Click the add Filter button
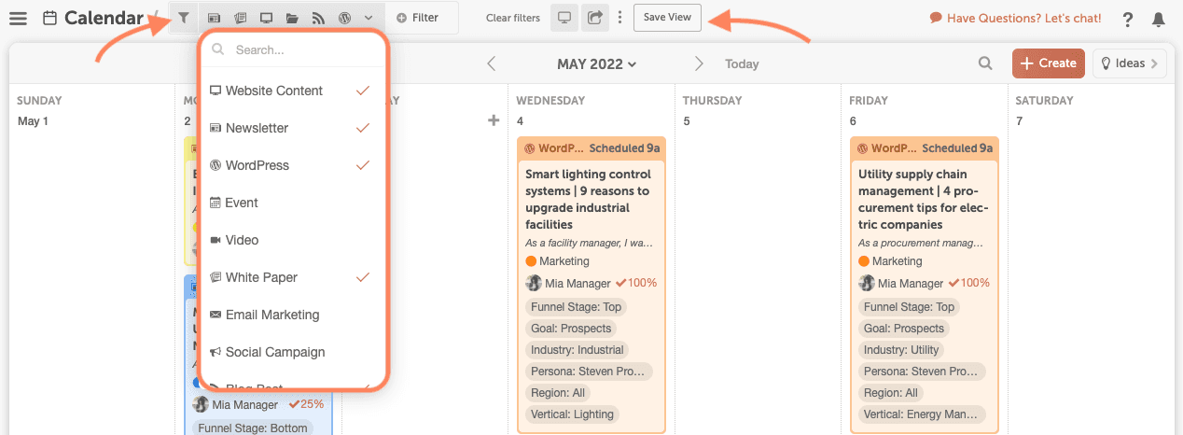The width and height of the screenshot is (1183, 435). tap(417, 18)
